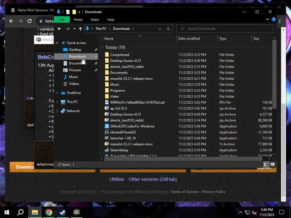Screen dimensions: 291x218
Task: Sort files by the Size column
Action: click(256, 39)
